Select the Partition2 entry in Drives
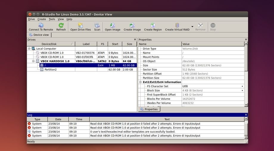The width and height of the screenshot is (274, 151). click(50, 69)
